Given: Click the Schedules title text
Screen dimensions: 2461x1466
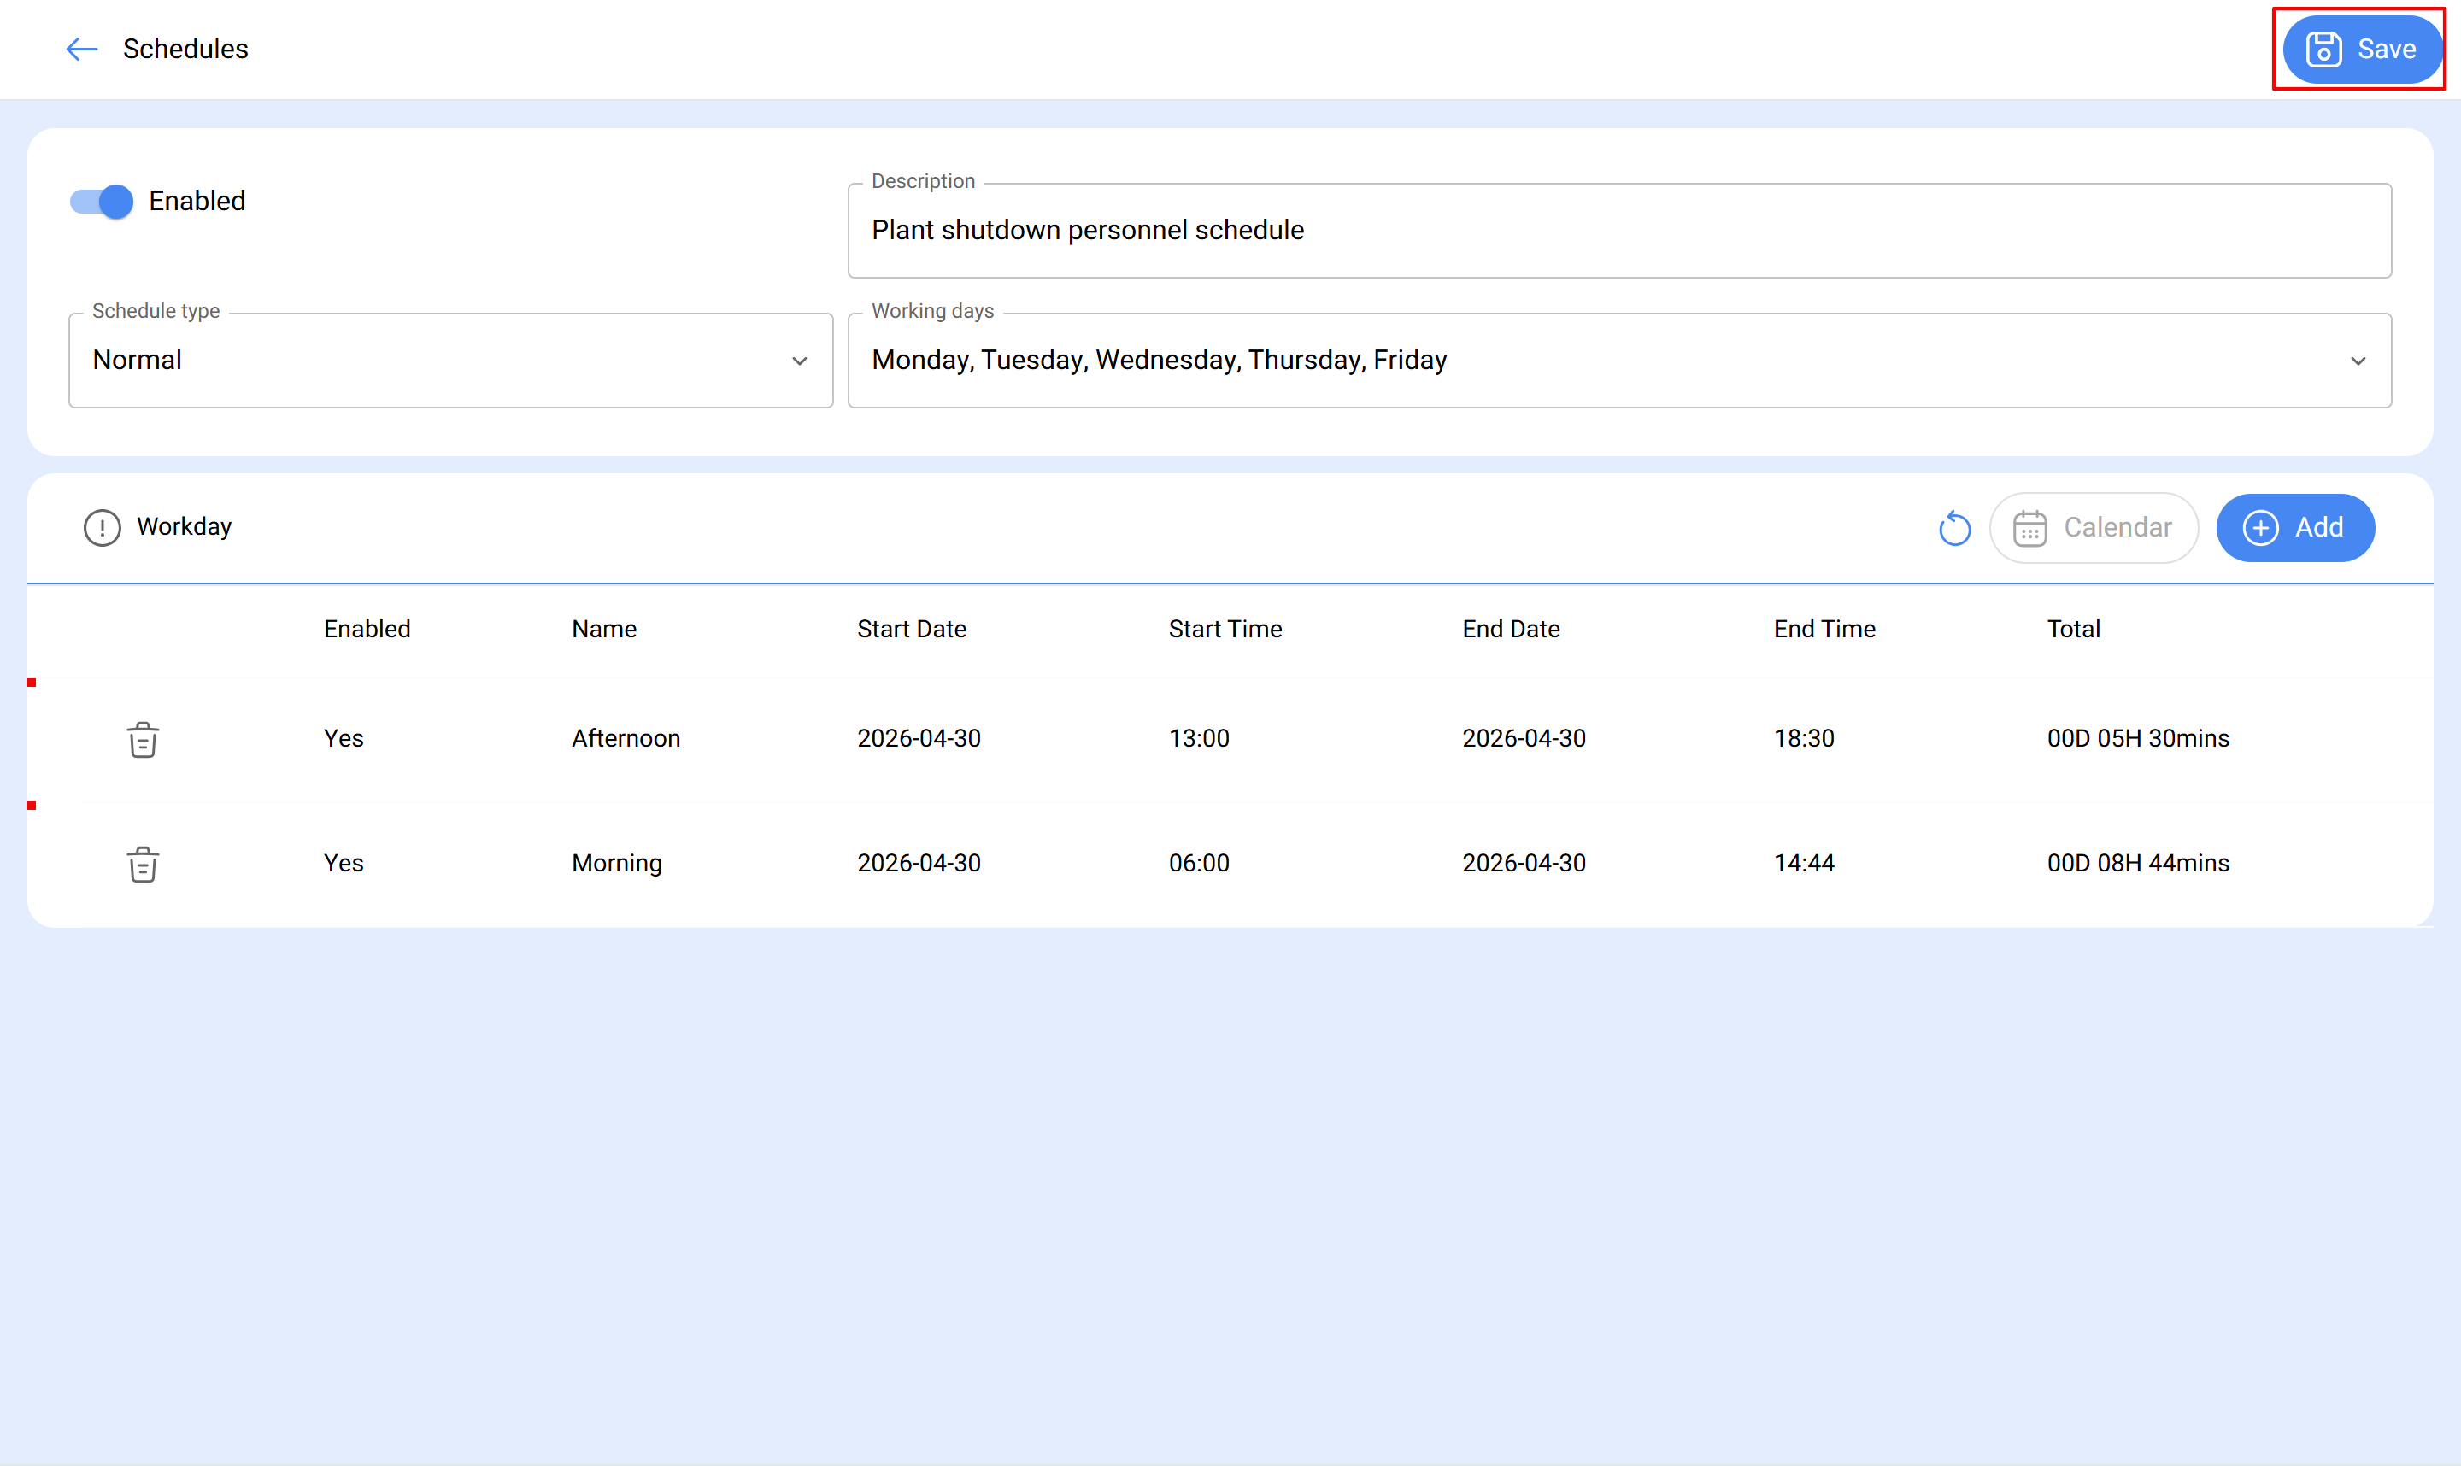Looking at the screenshot, I should [x=185, y=49].
